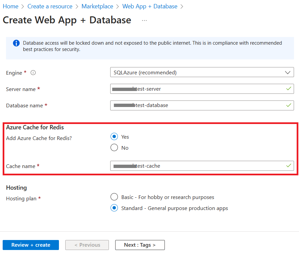Click the Server name input field

click(202, 89)
